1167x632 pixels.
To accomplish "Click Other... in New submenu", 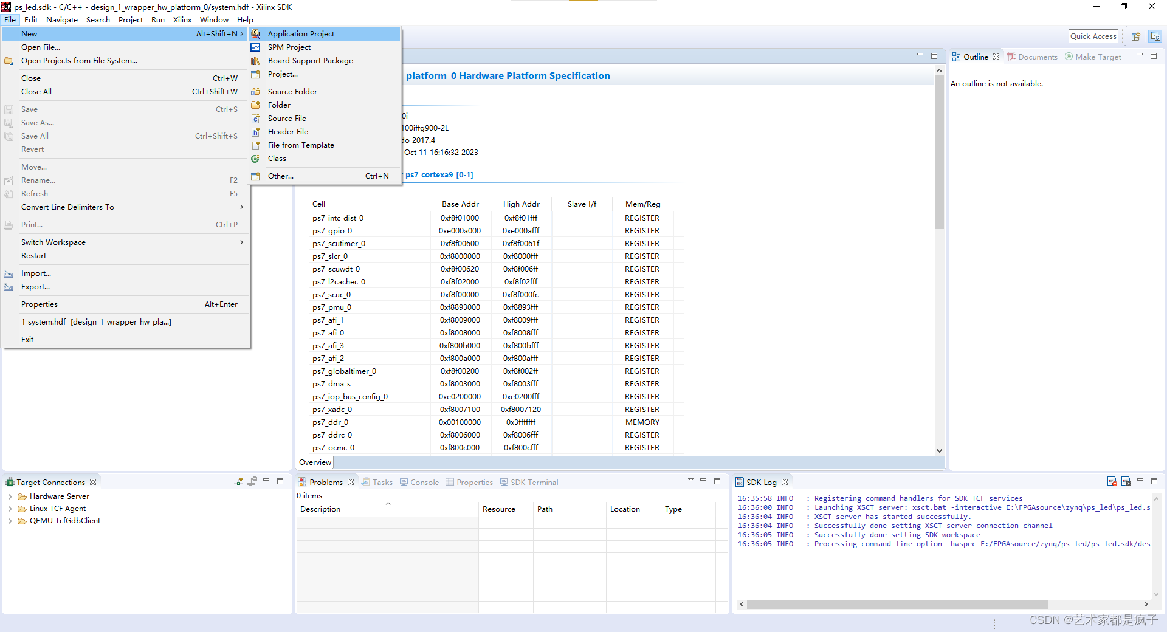I will (x=325, y=176).
